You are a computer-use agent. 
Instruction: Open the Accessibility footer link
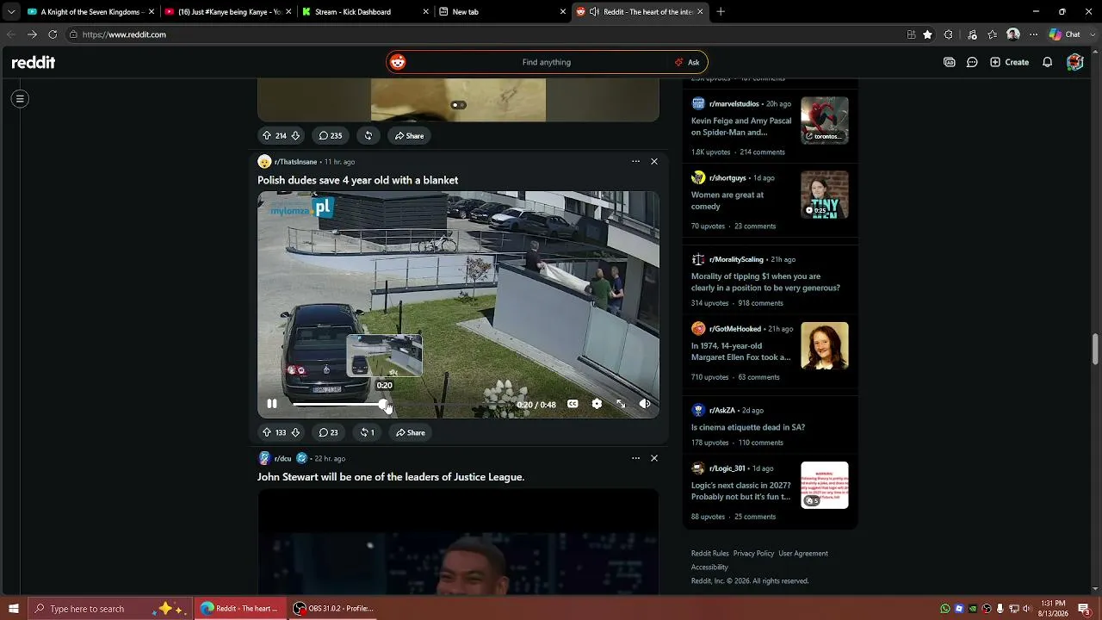[709, 567]
